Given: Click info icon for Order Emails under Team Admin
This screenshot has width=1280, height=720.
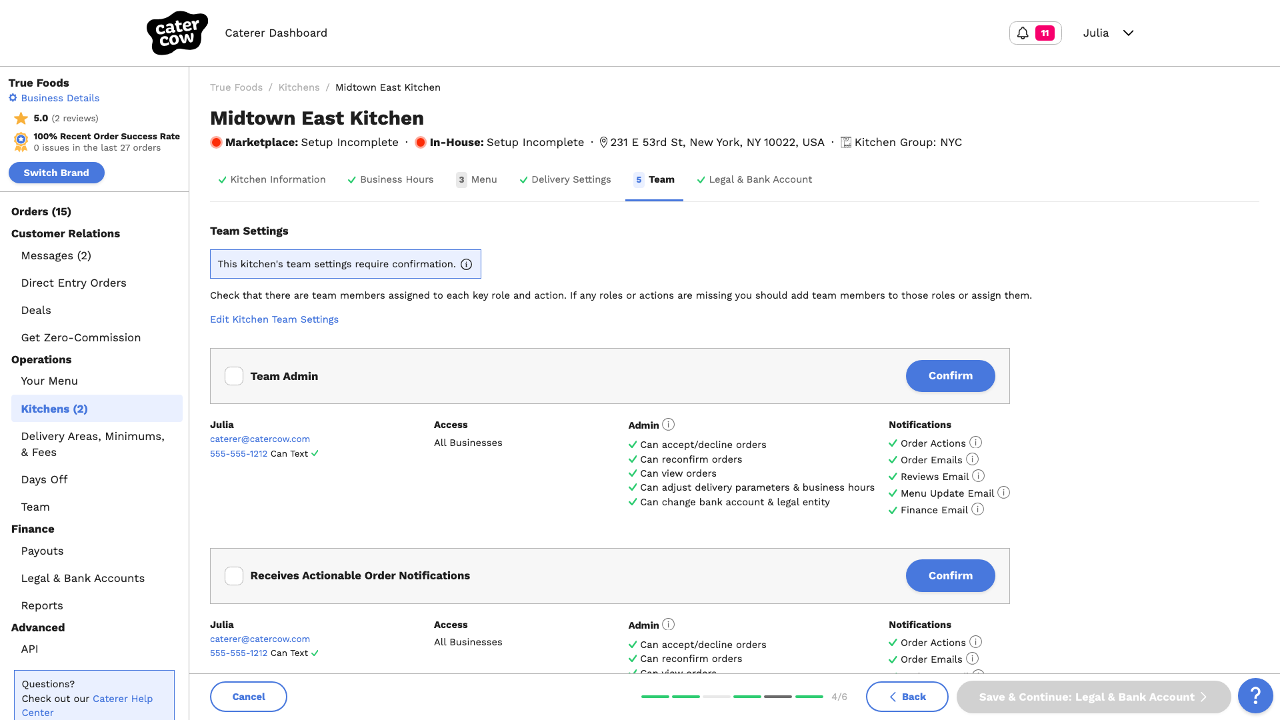Looking at the screenshot, I should coord(972,459).
